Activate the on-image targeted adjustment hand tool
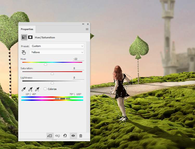The width and height of the screenshot is (195, 149). 24,52
